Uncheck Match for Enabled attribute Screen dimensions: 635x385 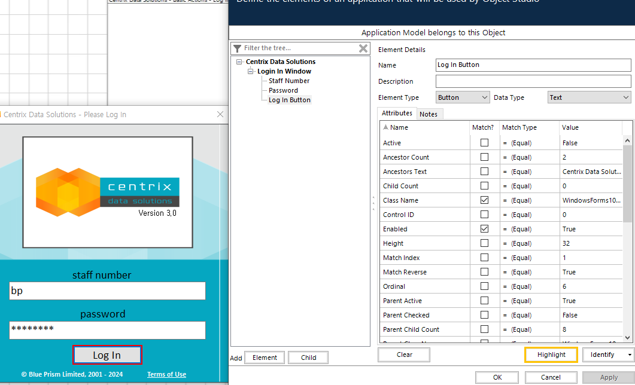484,229
